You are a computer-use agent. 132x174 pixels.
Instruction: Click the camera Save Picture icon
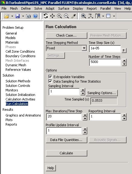pos(28,16)
